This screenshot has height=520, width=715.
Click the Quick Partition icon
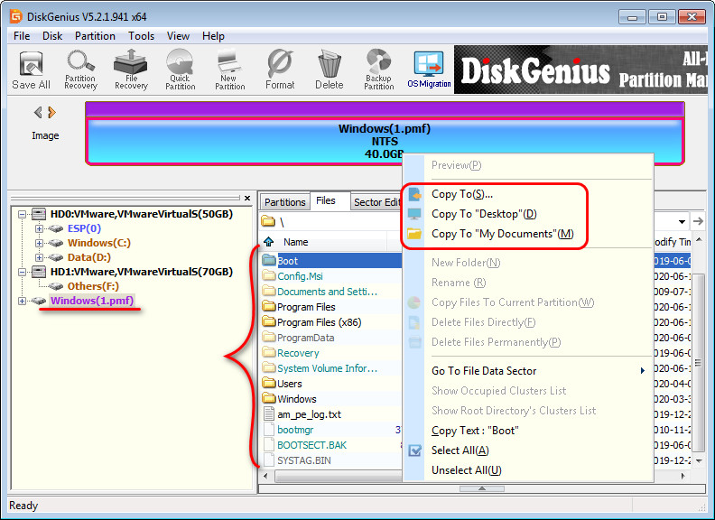[181, 70]
